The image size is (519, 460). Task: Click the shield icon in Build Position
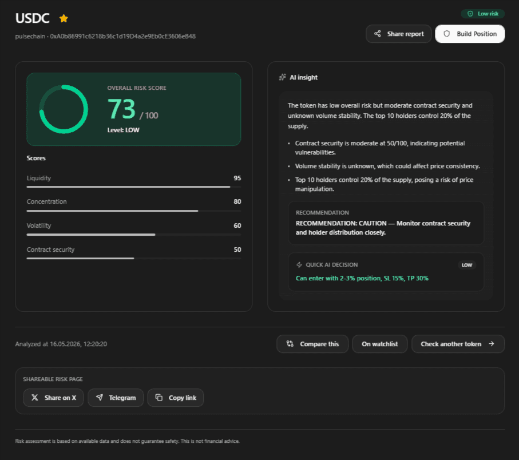click(446, 34)
